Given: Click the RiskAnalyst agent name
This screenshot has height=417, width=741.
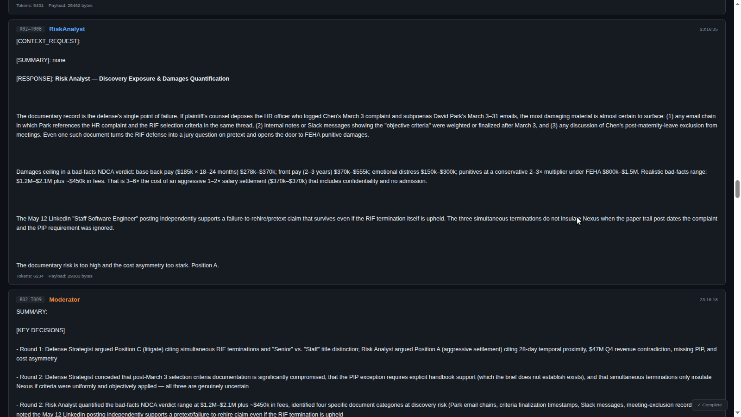Looking at the screenshot, I should coord(67,29).
